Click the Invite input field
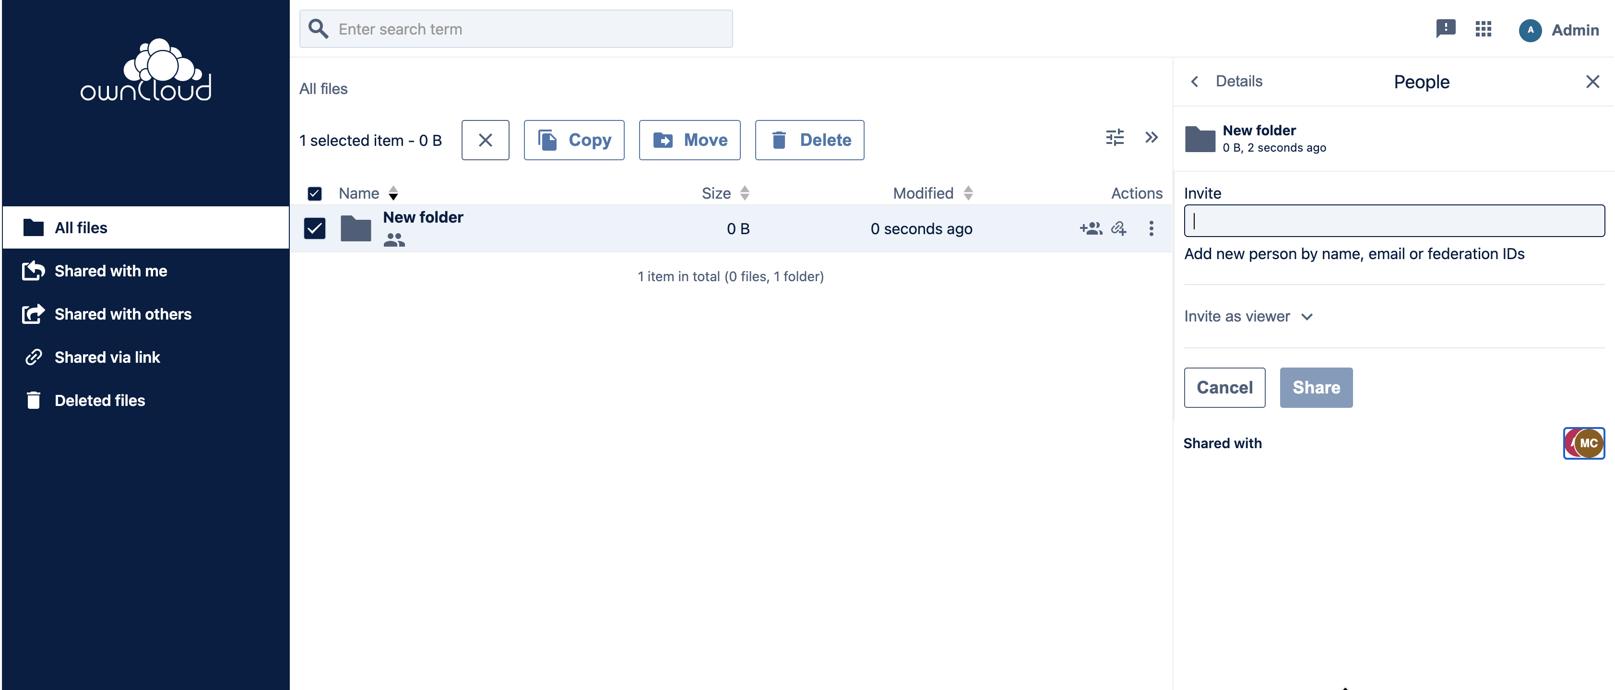 (1394, 221)
